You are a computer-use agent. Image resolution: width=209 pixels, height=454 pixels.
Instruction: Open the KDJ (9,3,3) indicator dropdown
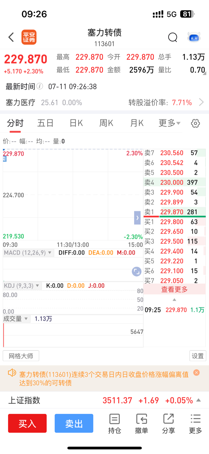click(x=22, y=286)
